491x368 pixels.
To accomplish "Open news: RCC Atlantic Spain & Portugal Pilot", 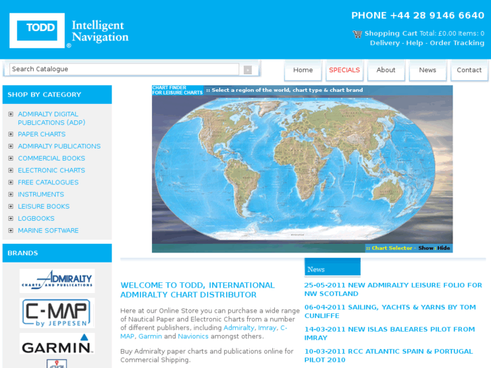I will 388,355.
